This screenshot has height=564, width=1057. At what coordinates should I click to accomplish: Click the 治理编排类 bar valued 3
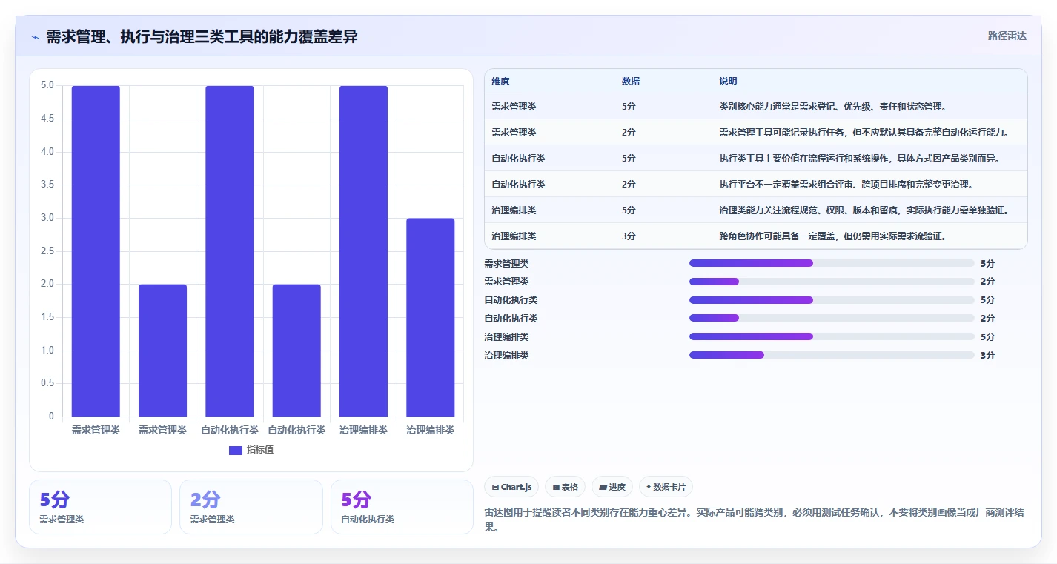(431, 317)
